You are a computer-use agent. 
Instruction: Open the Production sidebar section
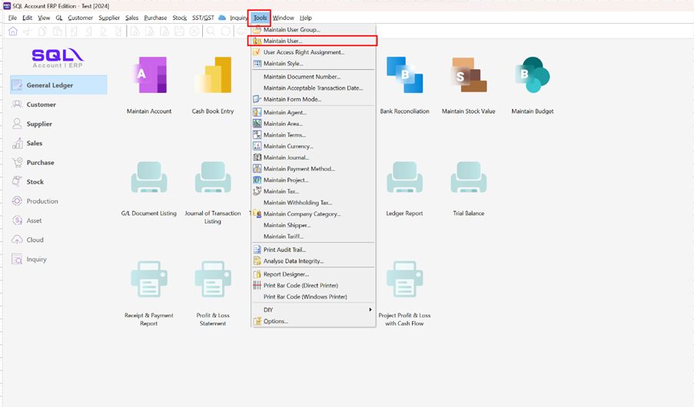[x=42, y=201]
